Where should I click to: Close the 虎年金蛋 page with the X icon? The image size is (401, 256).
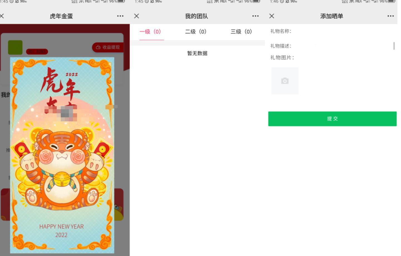(x=2, y=16)
